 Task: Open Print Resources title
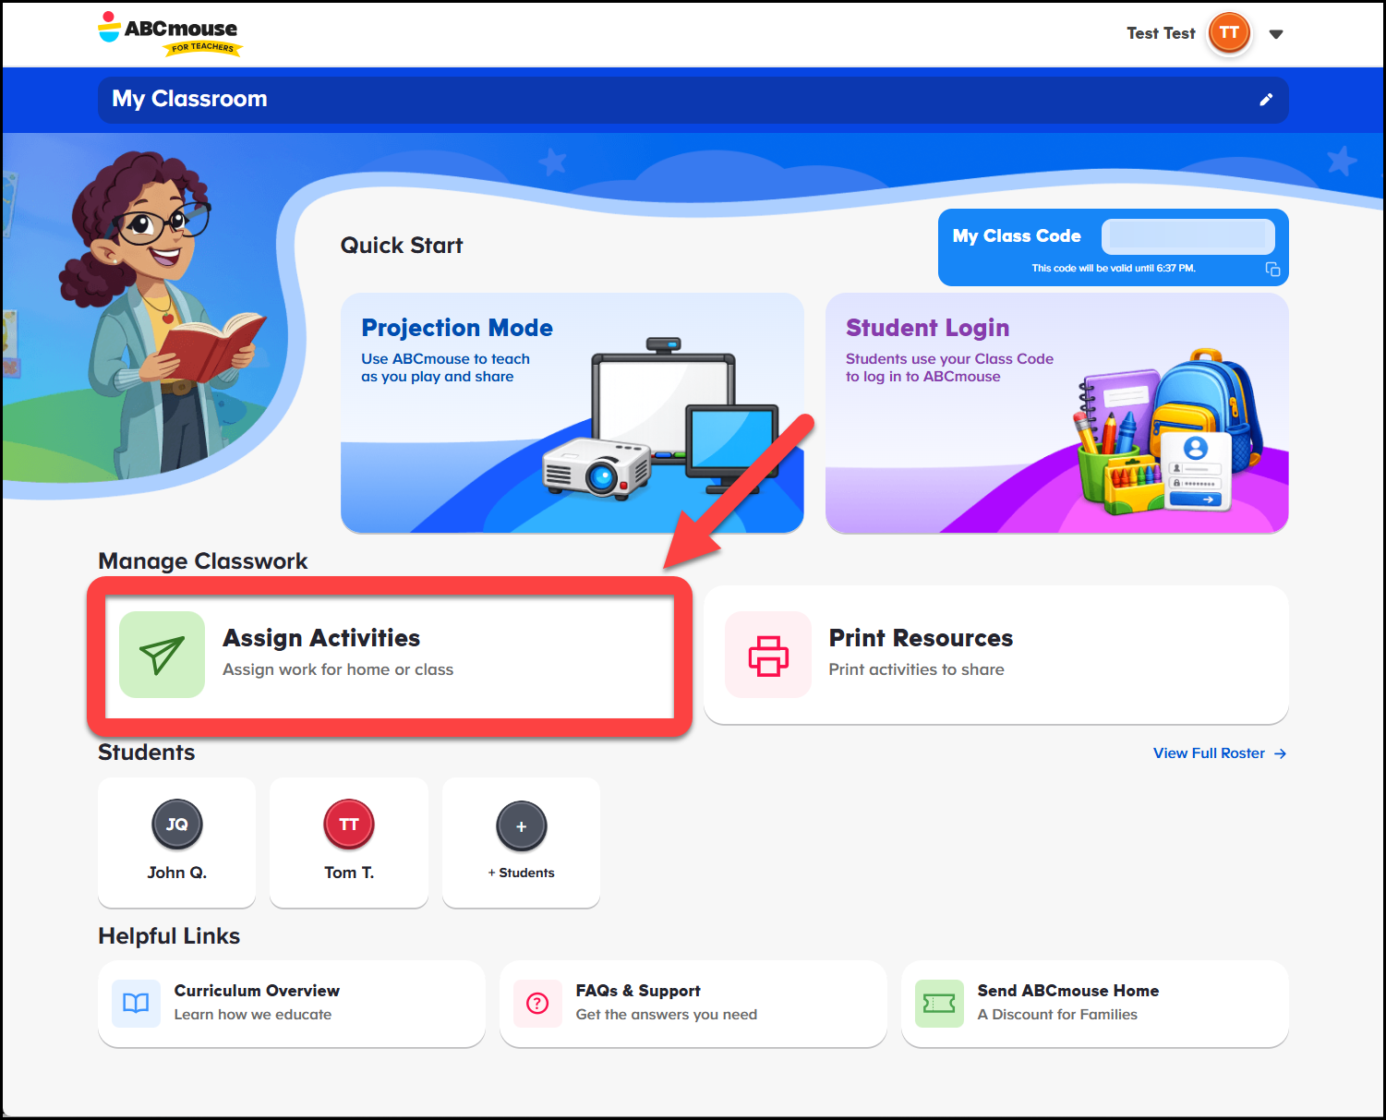pyautogui.click(x=921, y=638)
